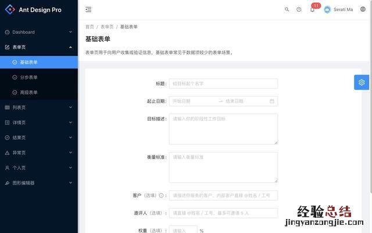The image size is (372, 233).
Task: Click the Ant Design Pro title text
Action: [40, 10]
